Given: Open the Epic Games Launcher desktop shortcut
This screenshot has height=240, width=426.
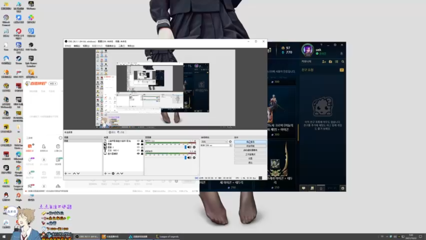Looking at the screenshot, I should pyautogui.click(x=31, y=61).
